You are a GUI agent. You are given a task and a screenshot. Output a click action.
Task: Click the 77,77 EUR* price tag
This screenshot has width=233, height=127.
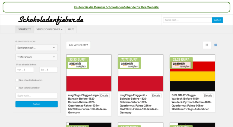129,59
